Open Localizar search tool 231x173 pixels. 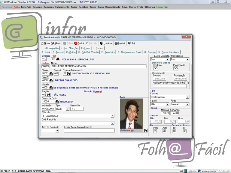coord(106,43)
